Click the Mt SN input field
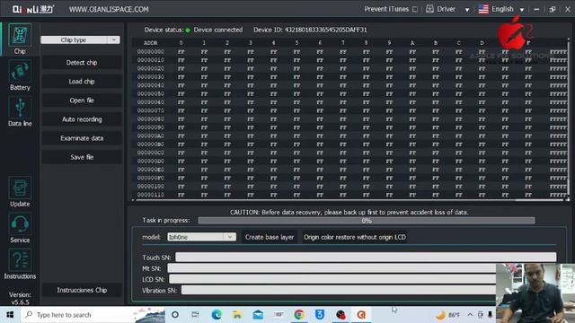This screenshot has height=323, width=575. pyautogui.click(x=332, y=268)
